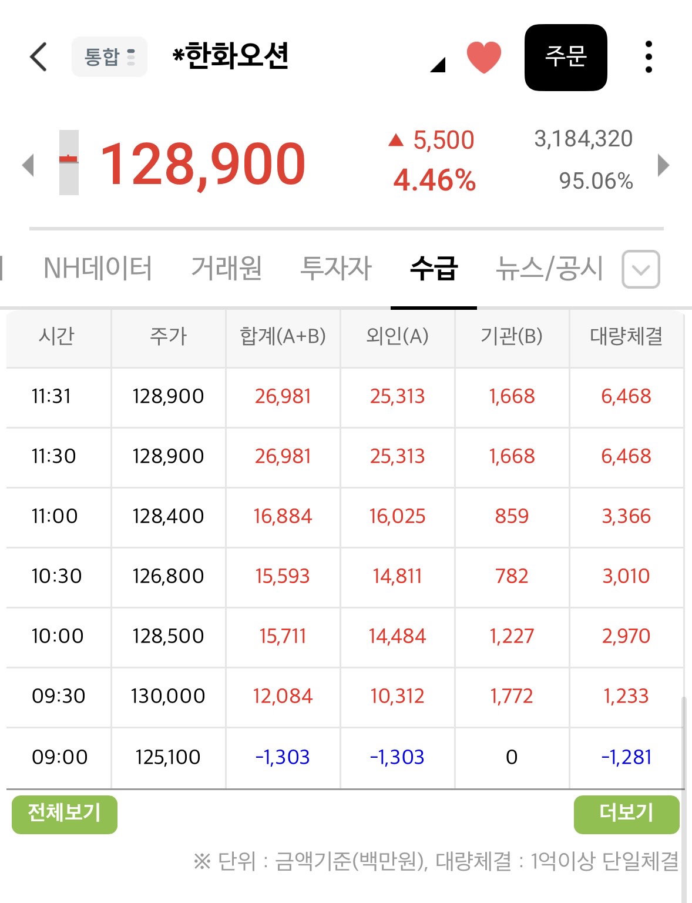Toggle the red heart favorite icon

point(484,58)
